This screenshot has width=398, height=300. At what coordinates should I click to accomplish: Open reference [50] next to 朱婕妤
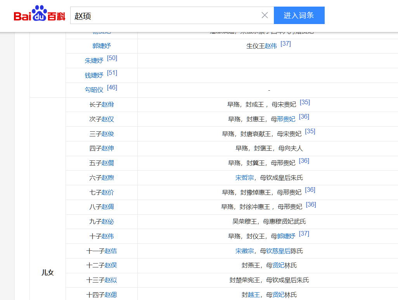tap(112, 58)
